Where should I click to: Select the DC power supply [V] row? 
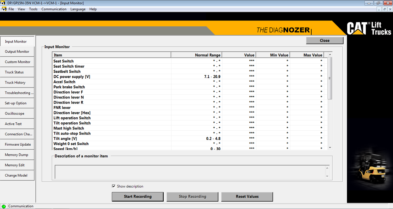tap(190, 77)
